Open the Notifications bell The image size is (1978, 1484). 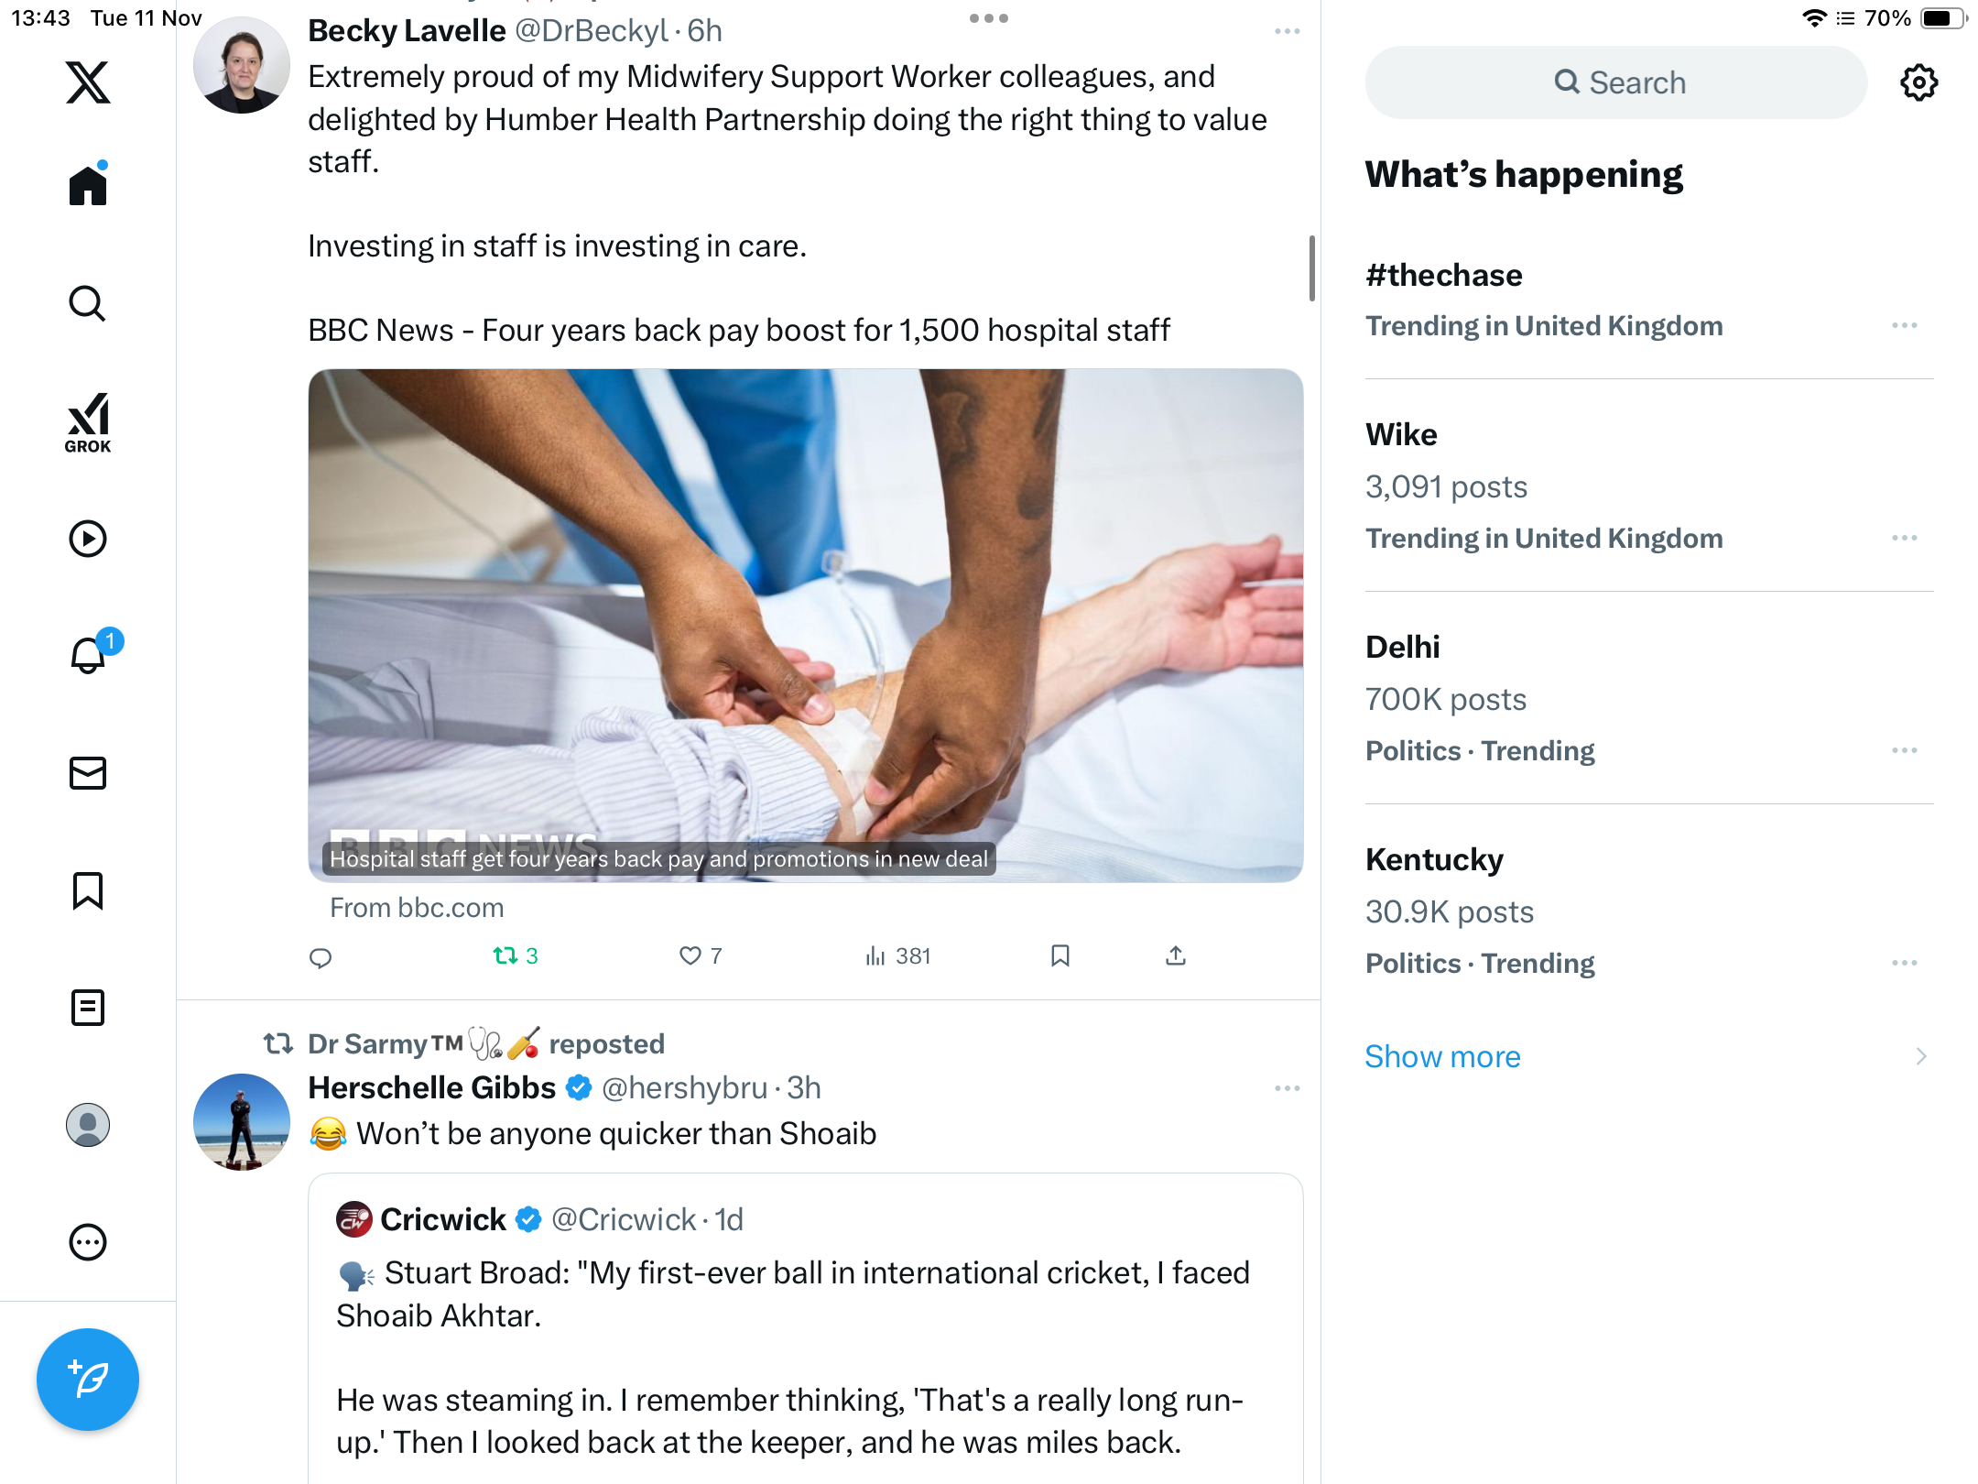[88, 655]
